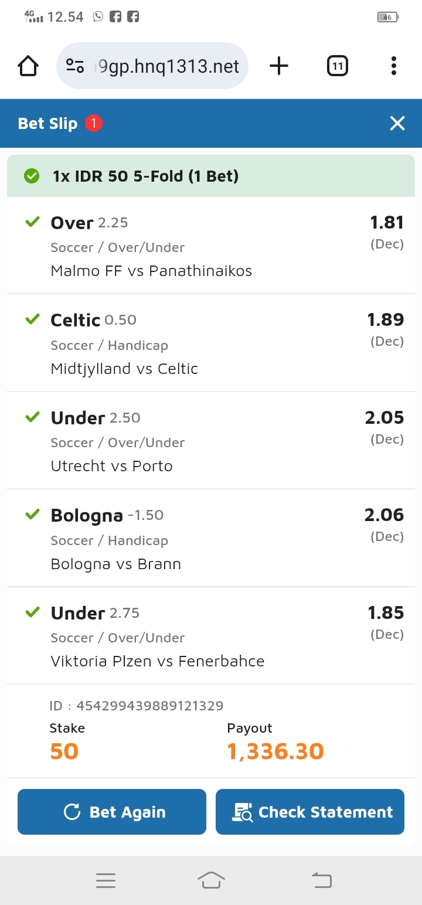Viewport: 422px width, 905px height.
Task: Click the Bet Again button
Action: [112, 812]
